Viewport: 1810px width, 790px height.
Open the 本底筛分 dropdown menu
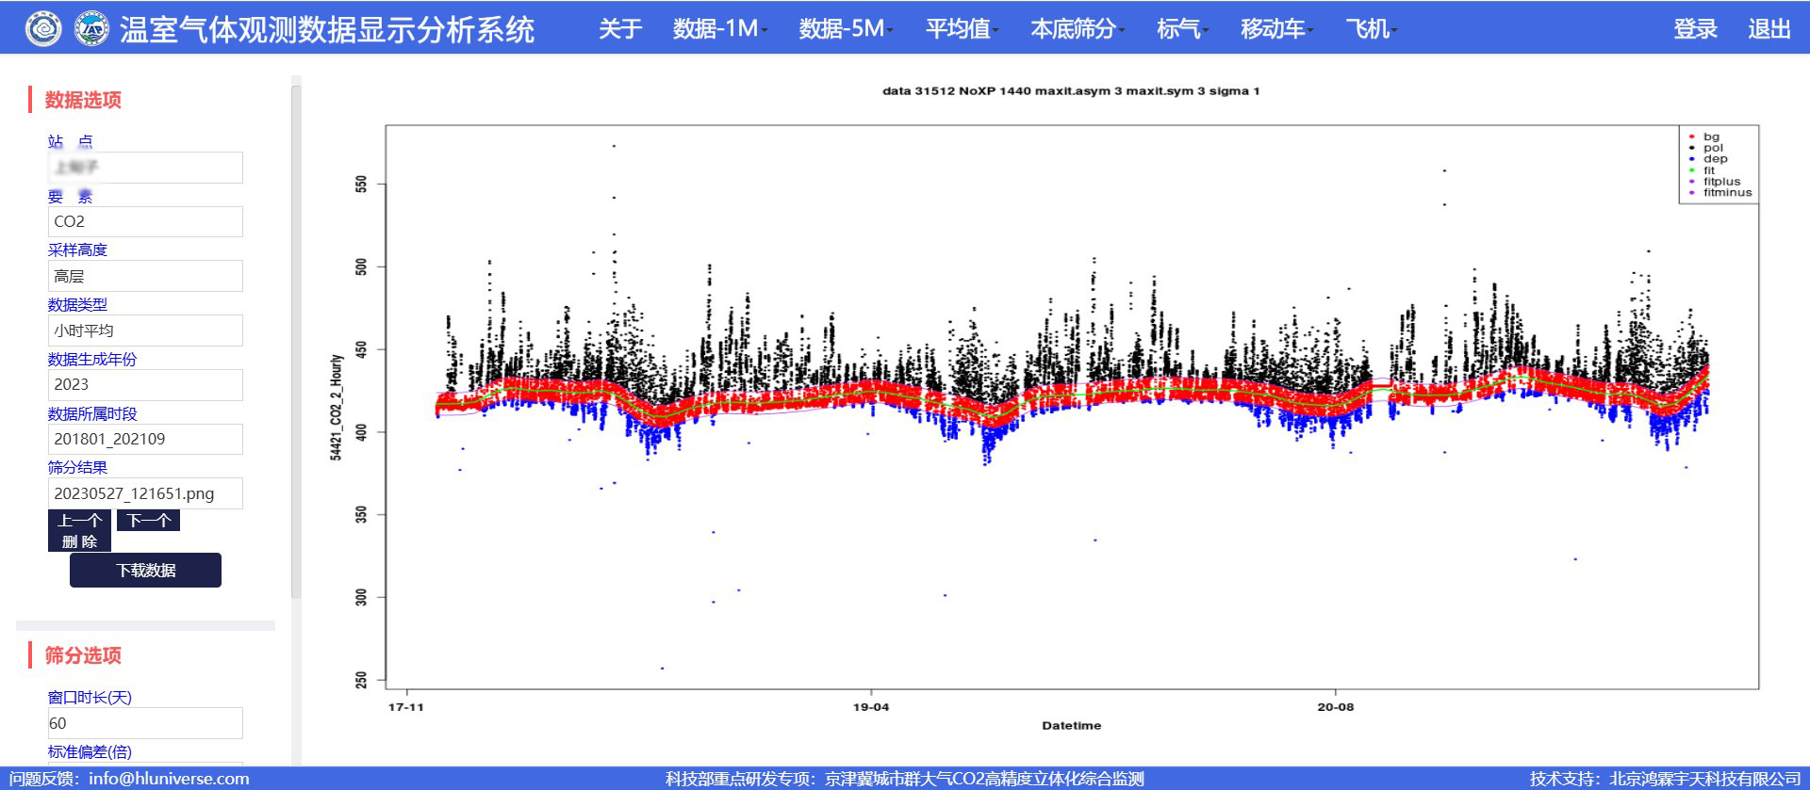pos(1077,29)
